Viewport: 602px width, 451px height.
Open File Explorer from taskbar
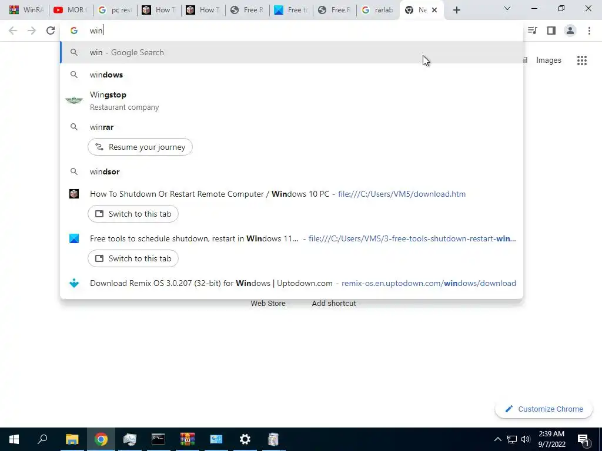[x=72, y=439]
